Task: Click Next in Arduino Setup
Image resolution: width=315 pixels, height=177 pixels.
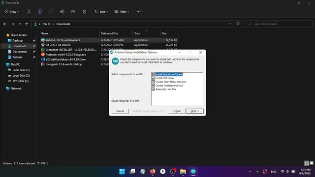Action: (195, 111)
